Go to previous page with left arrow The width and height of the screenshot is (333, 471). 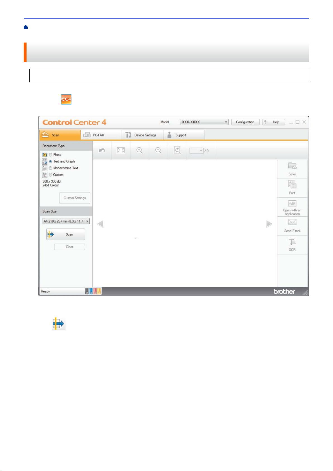pyautogui.click(x=100, y=224)
